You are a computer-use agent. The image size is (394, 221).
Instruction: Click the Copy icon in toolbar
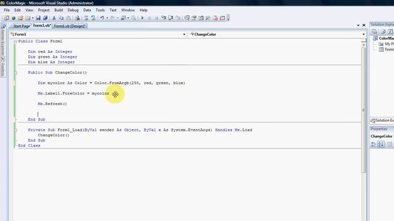point(61,18)
